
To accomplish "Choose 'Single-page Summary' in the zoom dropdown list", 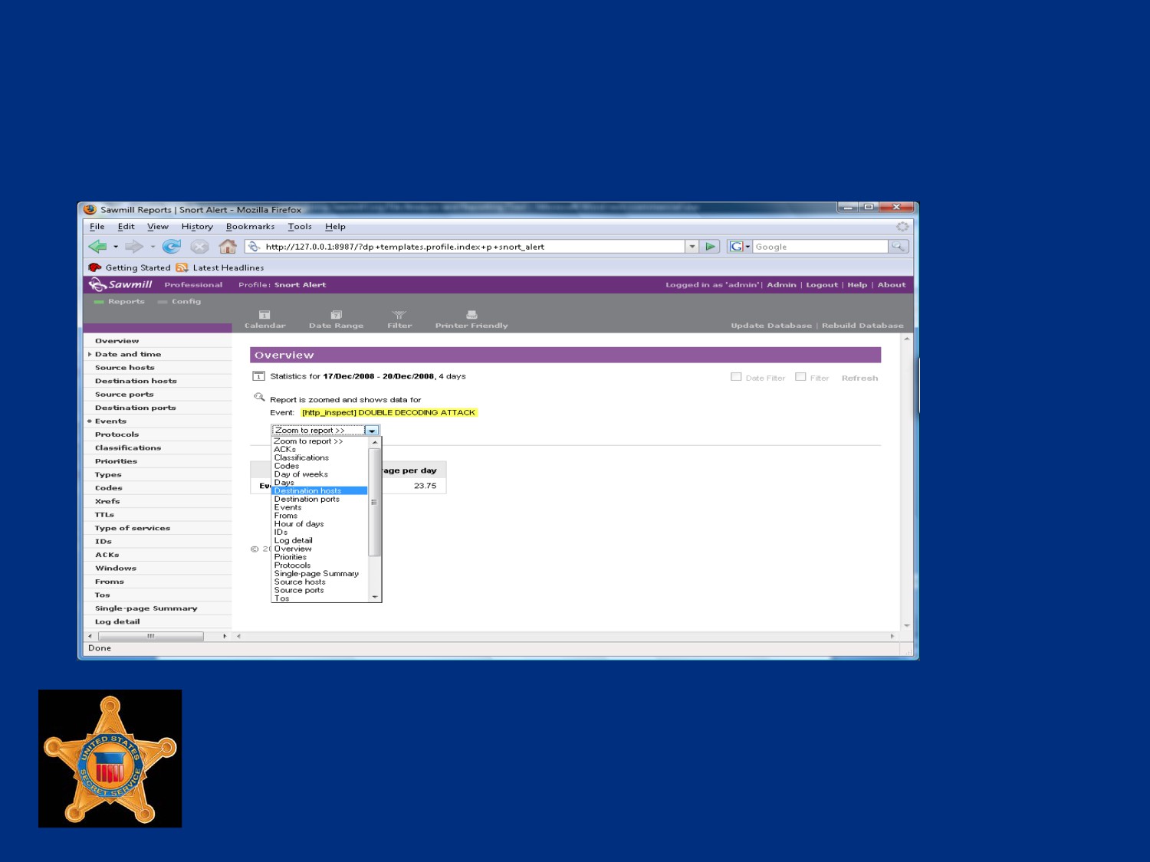I will point(316,573).
